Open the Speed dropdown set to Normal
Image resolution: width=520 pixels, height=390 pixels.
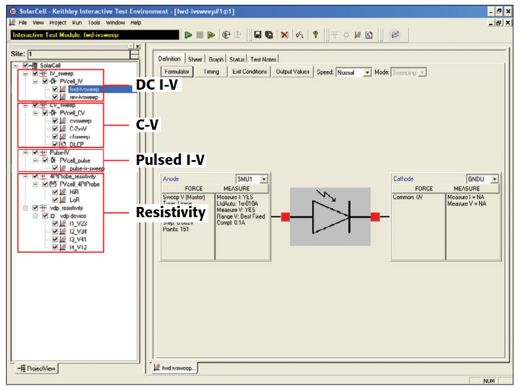pos(367,72)
